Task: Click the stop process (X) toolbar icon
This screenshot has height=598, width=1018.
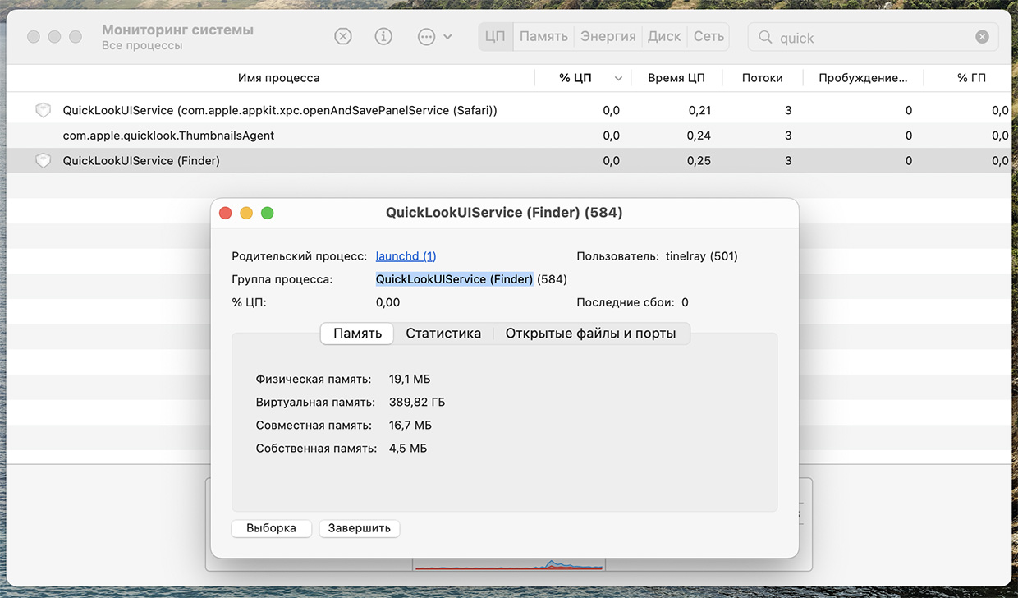Action: [343, 37]
